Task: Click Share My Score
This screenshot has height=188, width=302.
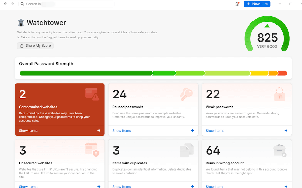Action: pyautogui.click(x=35, y=45)
